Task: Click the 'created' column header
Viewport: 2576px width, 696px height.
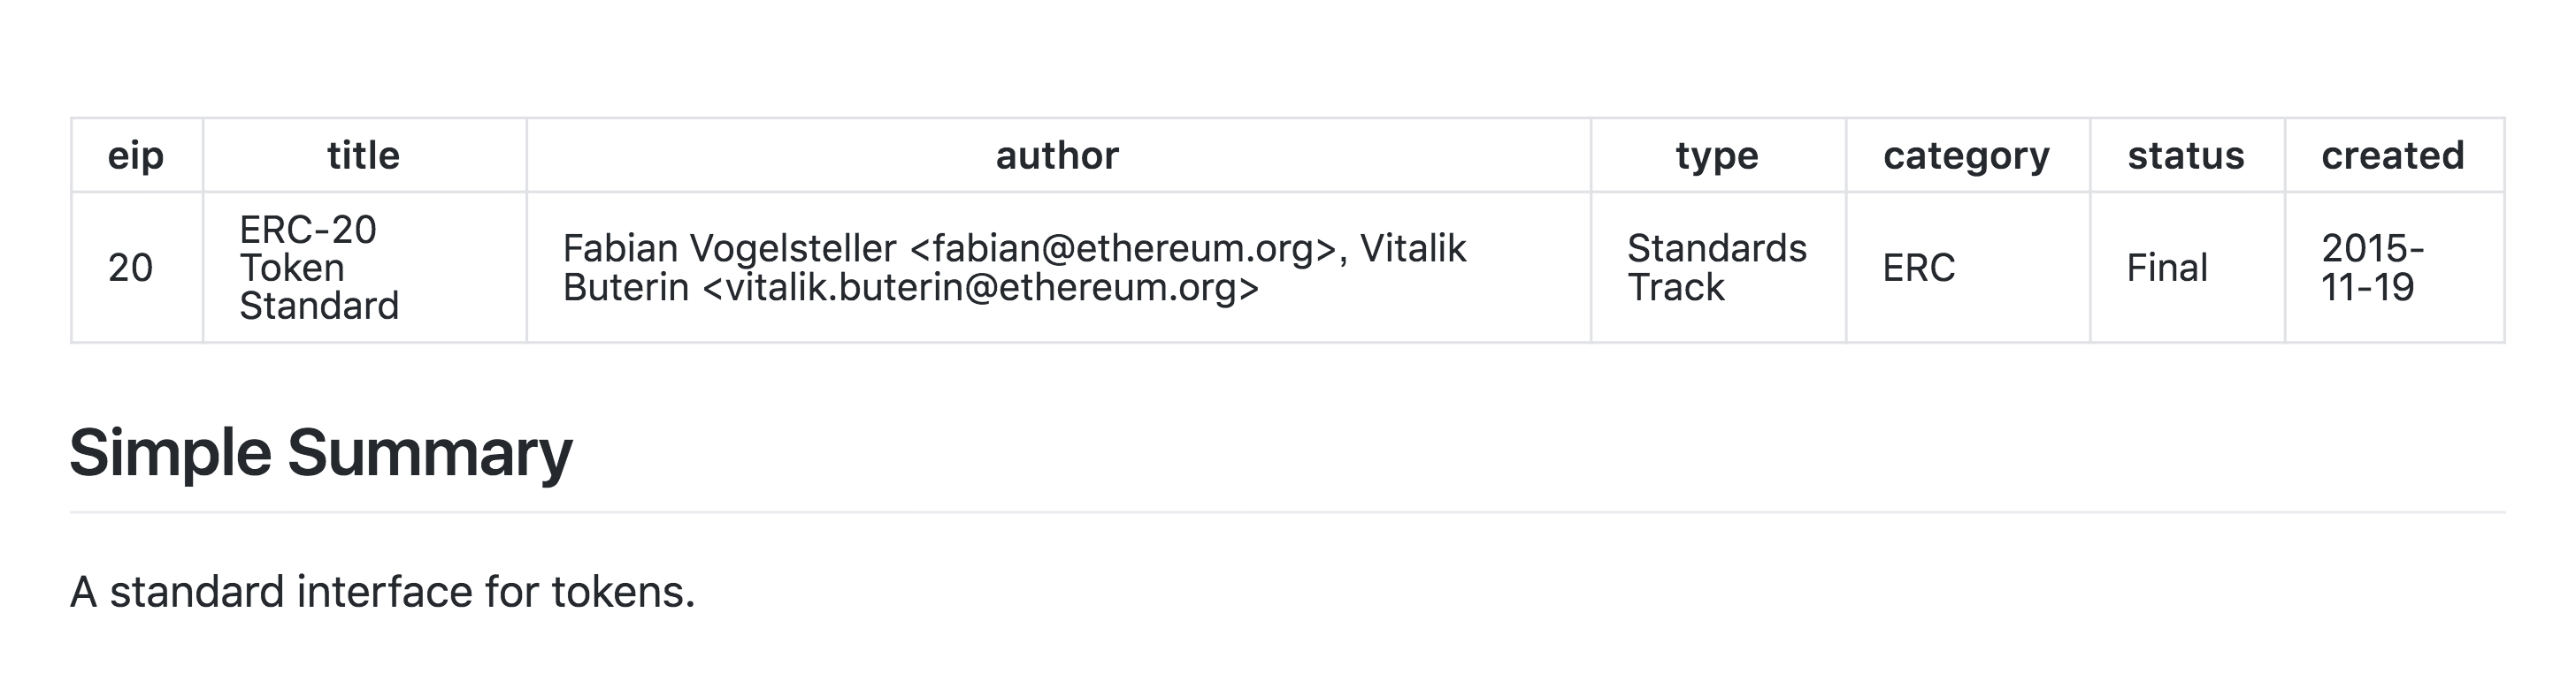Action: tap(2392, 155)
